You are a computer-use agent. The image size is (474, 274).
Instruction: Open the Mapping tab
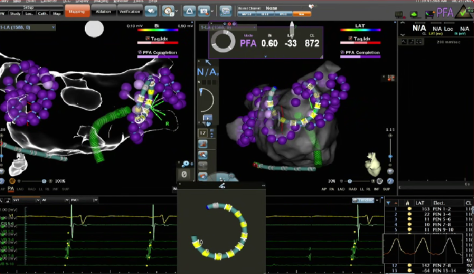point(76,12)
